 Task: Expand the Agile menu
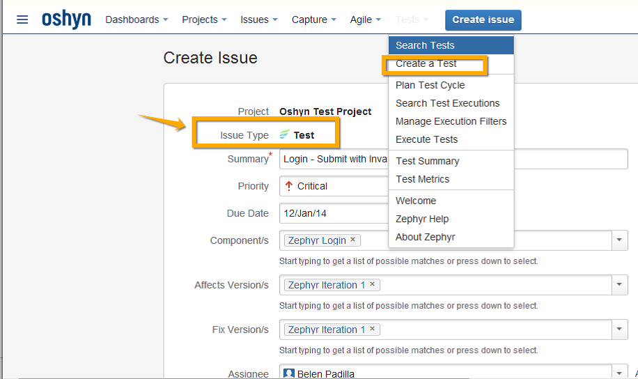[366, 20]
